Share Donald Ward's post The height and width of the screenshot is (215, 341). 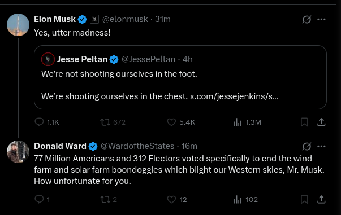pyautogui.click(x=321, y=199)
